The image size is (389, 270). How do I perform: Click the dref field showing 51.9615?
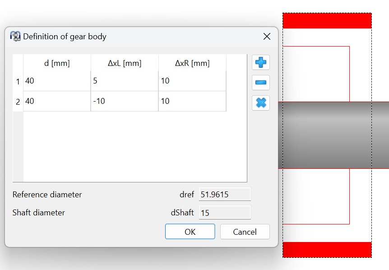pos(224,195)
